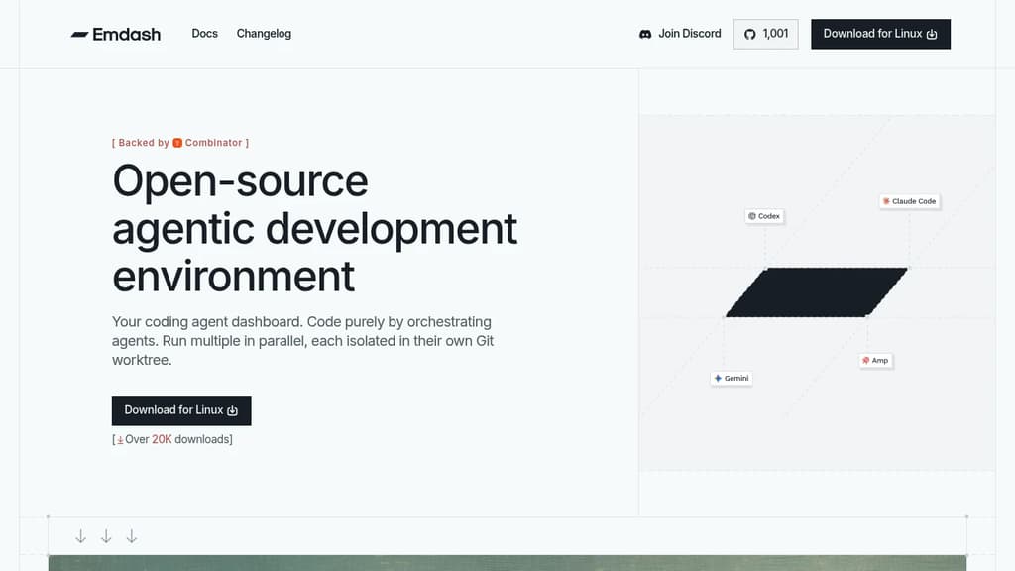Click the Claude Code agent icon
Screen dimensions: 1015x571
887,200
